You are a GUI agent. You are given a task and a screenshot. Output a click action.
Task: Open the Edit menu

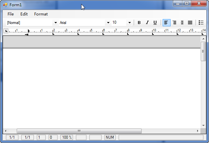click(24, 14)
